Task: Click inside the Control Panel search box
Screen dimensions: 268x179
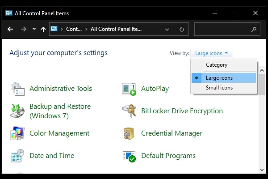Action: 227,29
